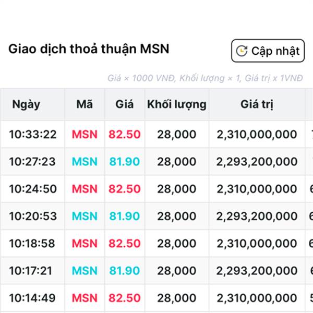313x313 pixels.
Task: Sort by the Khối lượng column header
Action: [x=177, y=104]
